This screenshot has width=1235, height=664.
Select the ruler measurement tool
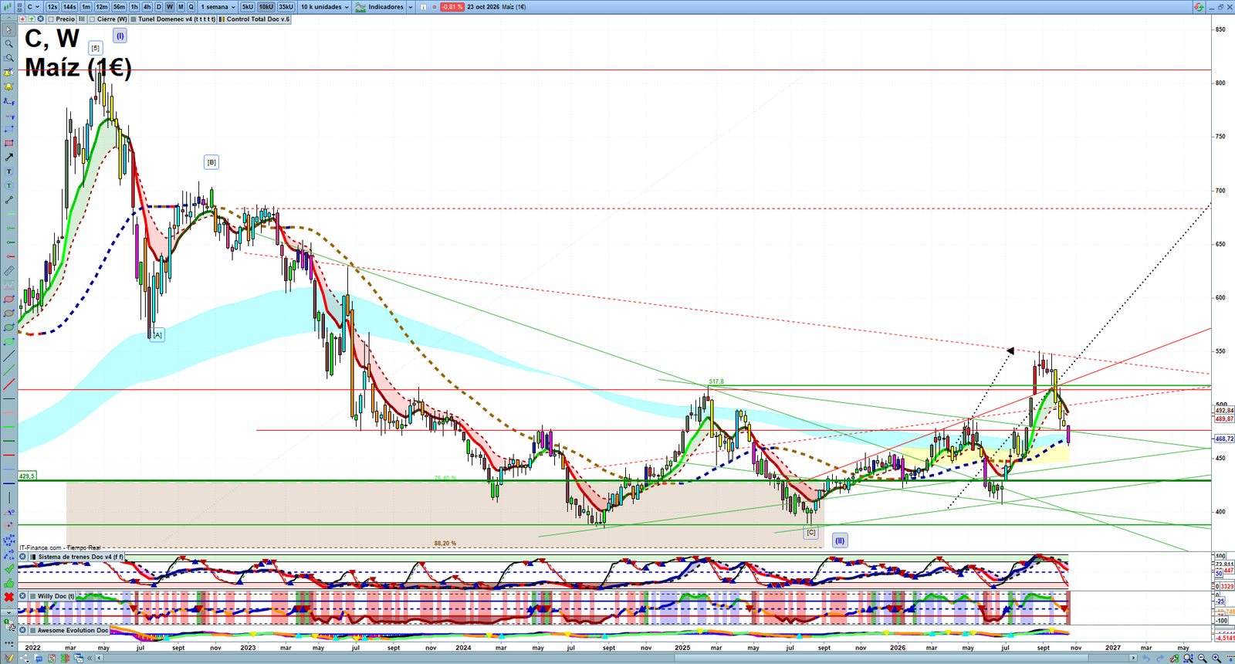click(x=8, y=271)
